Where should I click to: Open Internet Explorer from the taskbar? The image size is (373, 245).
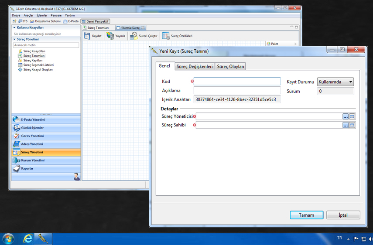28,238
